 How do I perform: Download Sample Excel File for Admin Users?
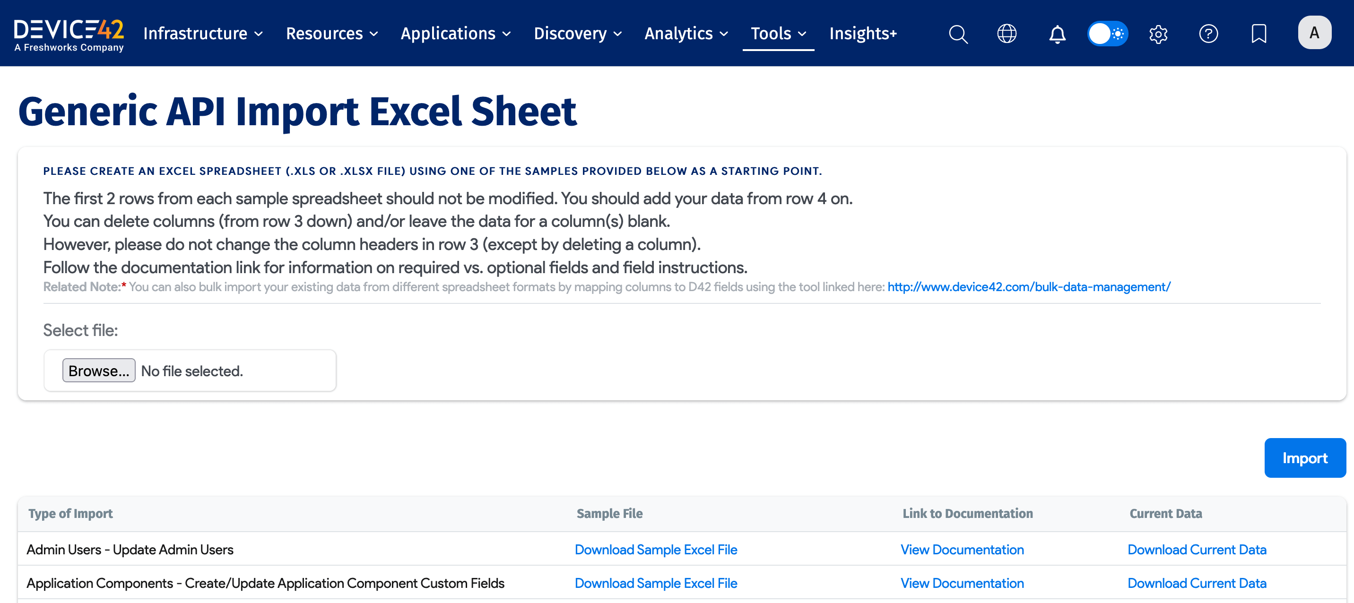click(x=655, y=550)
